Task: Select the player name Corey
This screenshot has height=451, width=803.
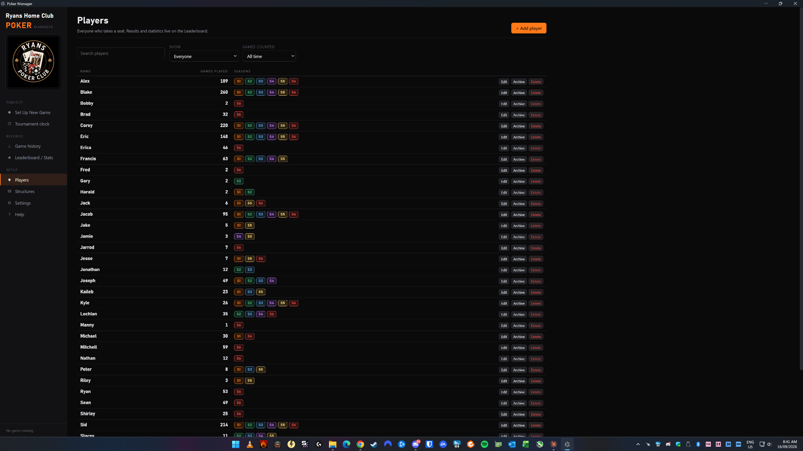Action: tap(86, 125)
